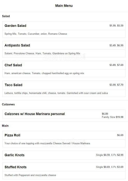Click the Pizza Roll item title
The height and width of the screenshot is (181, 128).
pyautogui.click(x=12, y=135)
